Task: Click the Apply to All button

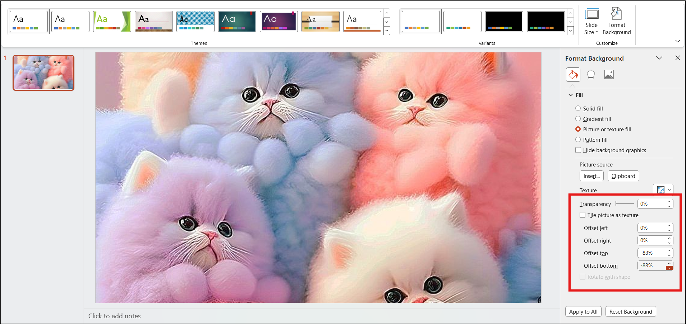Action: click(x=583, y=311)
